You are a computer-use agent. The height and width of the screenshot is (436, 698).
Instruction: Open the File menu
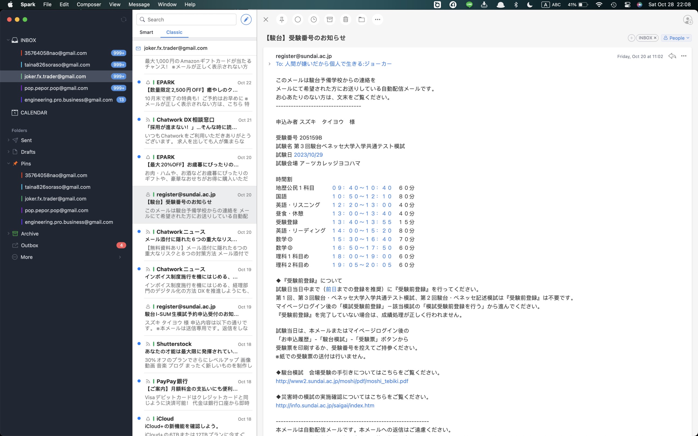[47, 4]
